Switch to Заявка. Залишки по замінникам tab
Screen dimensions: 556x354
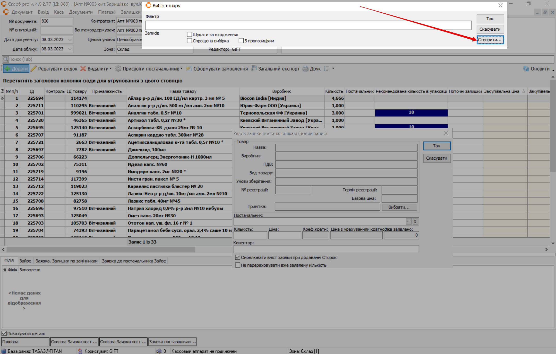click(x=66, y=261)
